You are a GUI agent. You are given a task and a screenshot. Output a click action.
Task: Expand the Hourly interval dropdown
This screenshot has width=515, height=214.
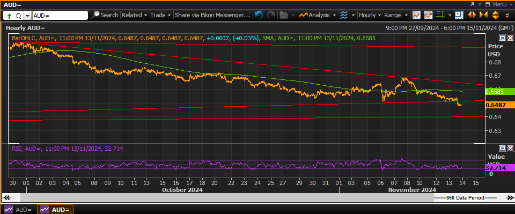click(x=370, y=15)
